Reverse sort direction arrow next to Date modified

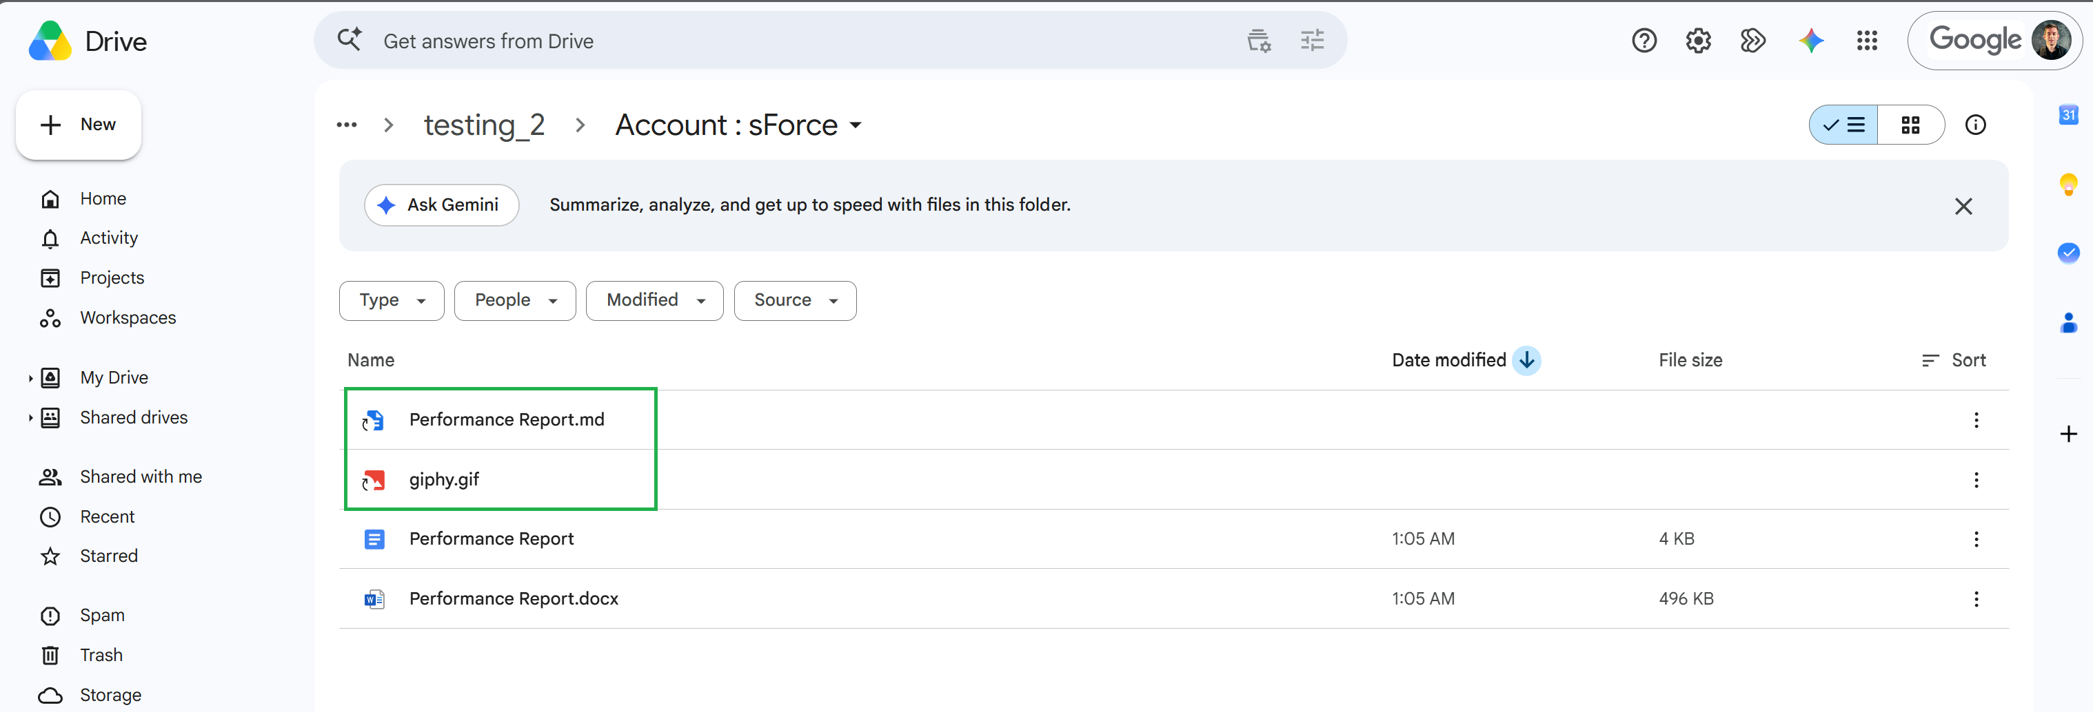(1526, 359)
